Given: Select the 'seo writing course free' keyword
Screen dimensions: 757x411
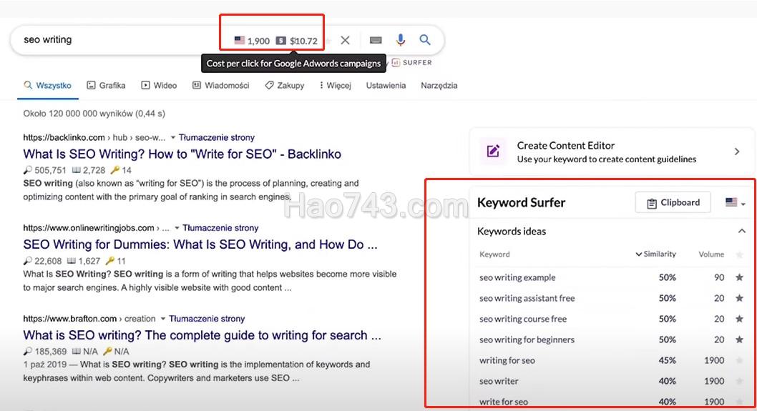Looking at the screenshot, I should (x=523, y=319).
